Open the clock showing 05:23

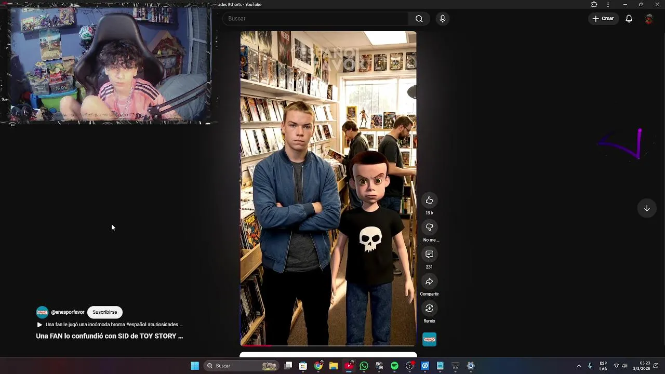click(642, 366)
